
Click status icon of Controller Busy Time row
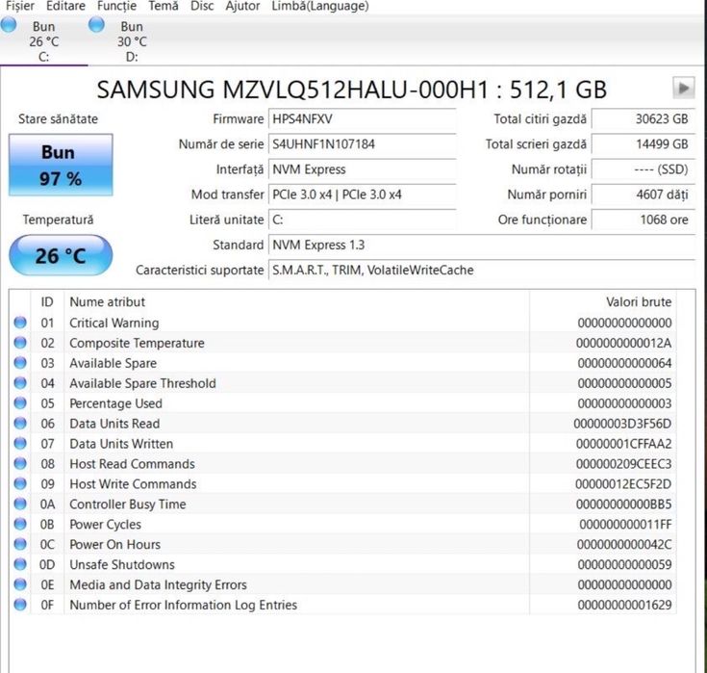click(x=20, y=504)
